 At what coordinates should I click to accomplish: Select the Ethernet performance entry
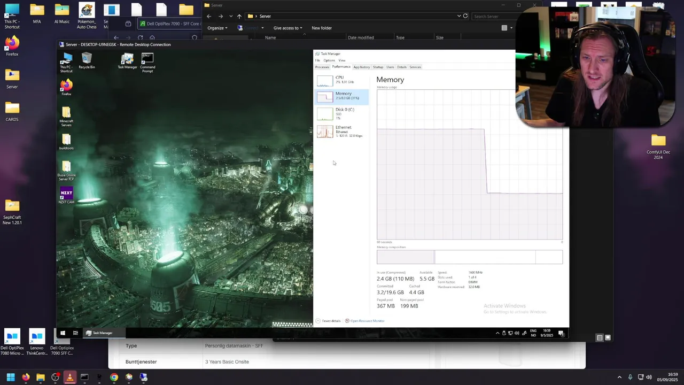pyautogui.click(x=342, y=131)
